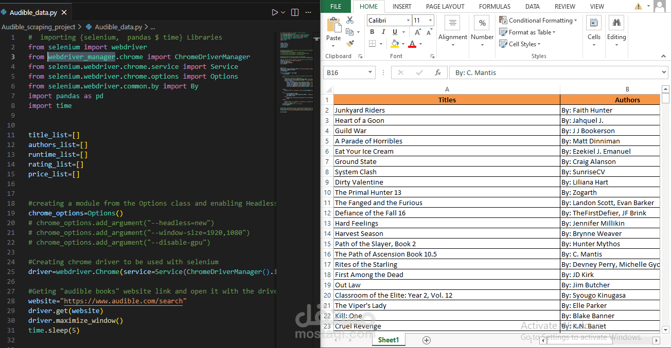This screenshot has width=671, height=348.
Task: Click Audible_scraping_project in the breadcrumb
Action: point(39,27)
